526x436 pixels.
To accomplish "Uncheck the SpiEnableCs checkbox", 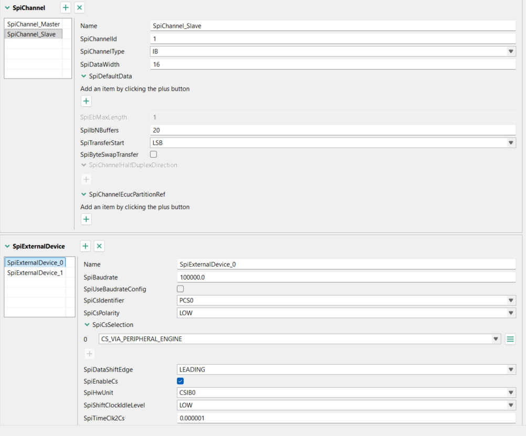I will [x=181, y=381].
